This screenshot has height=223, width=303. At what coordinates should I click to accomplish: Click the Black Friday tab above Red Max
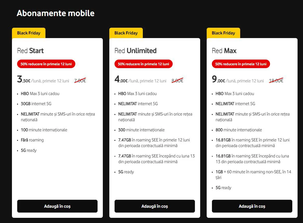[223, 33]
